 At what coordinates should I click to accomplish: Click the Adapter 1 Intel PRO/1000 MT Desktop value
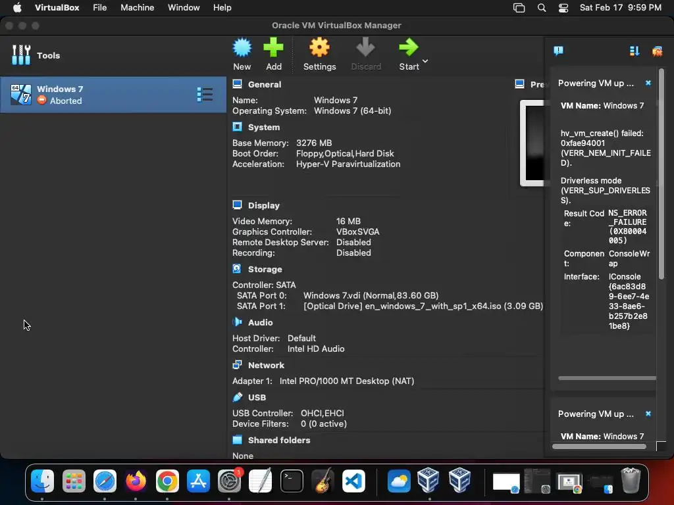pos(347,381)
